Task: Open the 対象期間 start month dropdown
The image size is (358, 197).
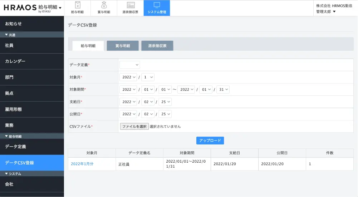Action: (x=148, y=89)
